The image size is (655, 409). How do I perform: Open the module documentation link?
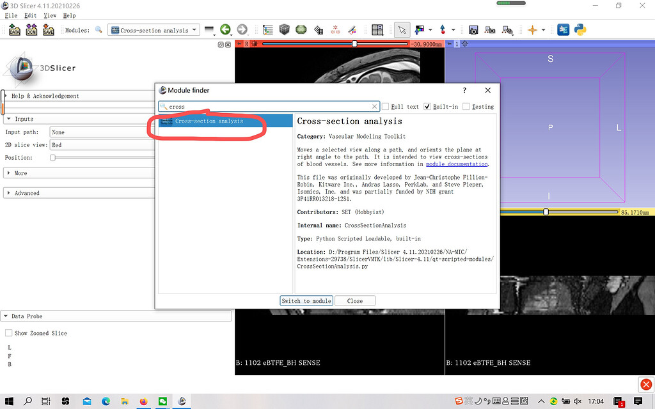(x=457, y=164)
